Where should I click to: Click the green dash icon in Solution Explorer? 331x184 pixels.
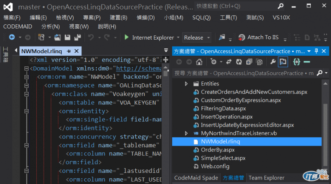(307, 62)
